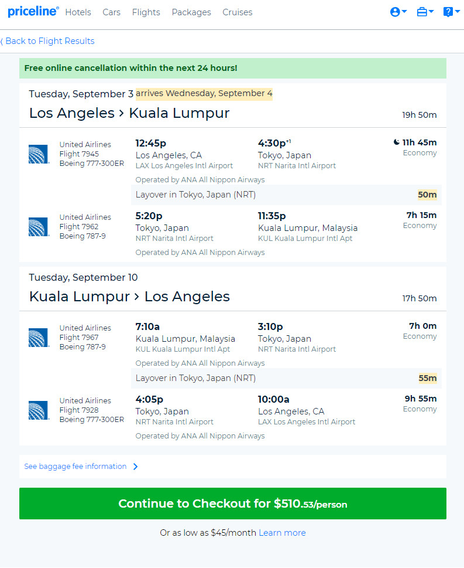Open the help question mark icon

pos(448,12)
